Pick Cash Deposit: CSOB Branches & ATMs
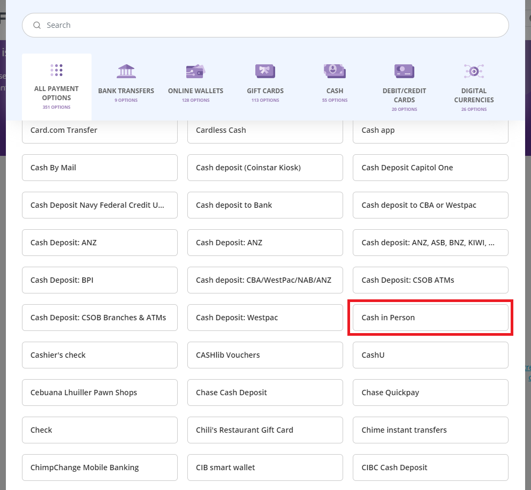This screenshot has width=531, height=490. coord(100,318)
